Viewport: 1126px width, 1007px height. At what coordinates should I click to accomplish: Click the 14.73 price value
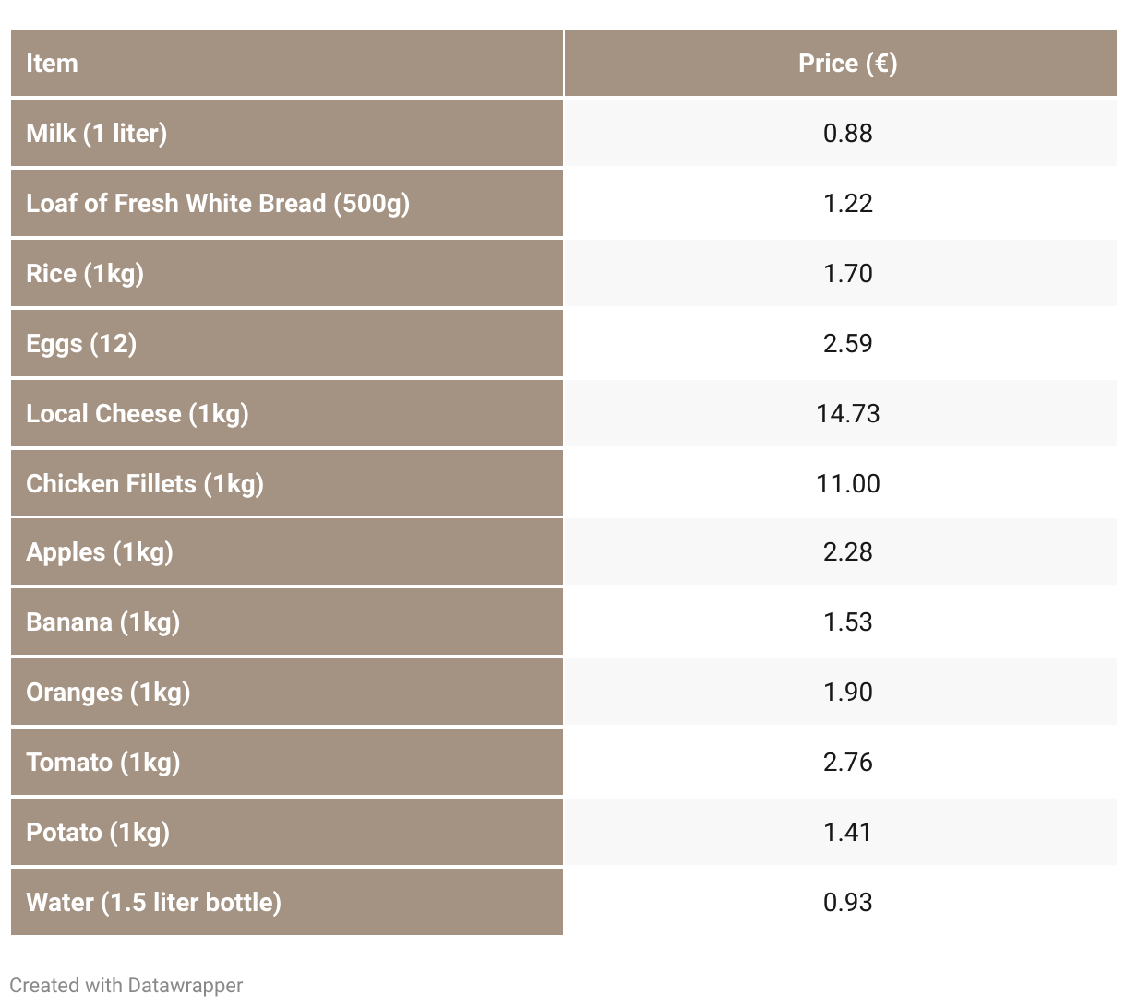[847, 413]
